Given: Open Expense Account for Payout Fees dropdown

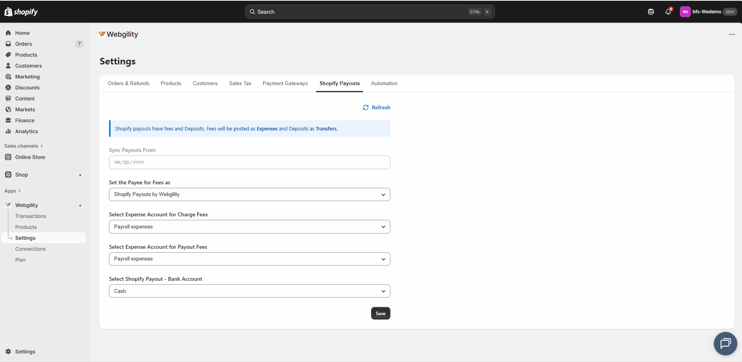Looking at the screenshot, I should point(249,259).
